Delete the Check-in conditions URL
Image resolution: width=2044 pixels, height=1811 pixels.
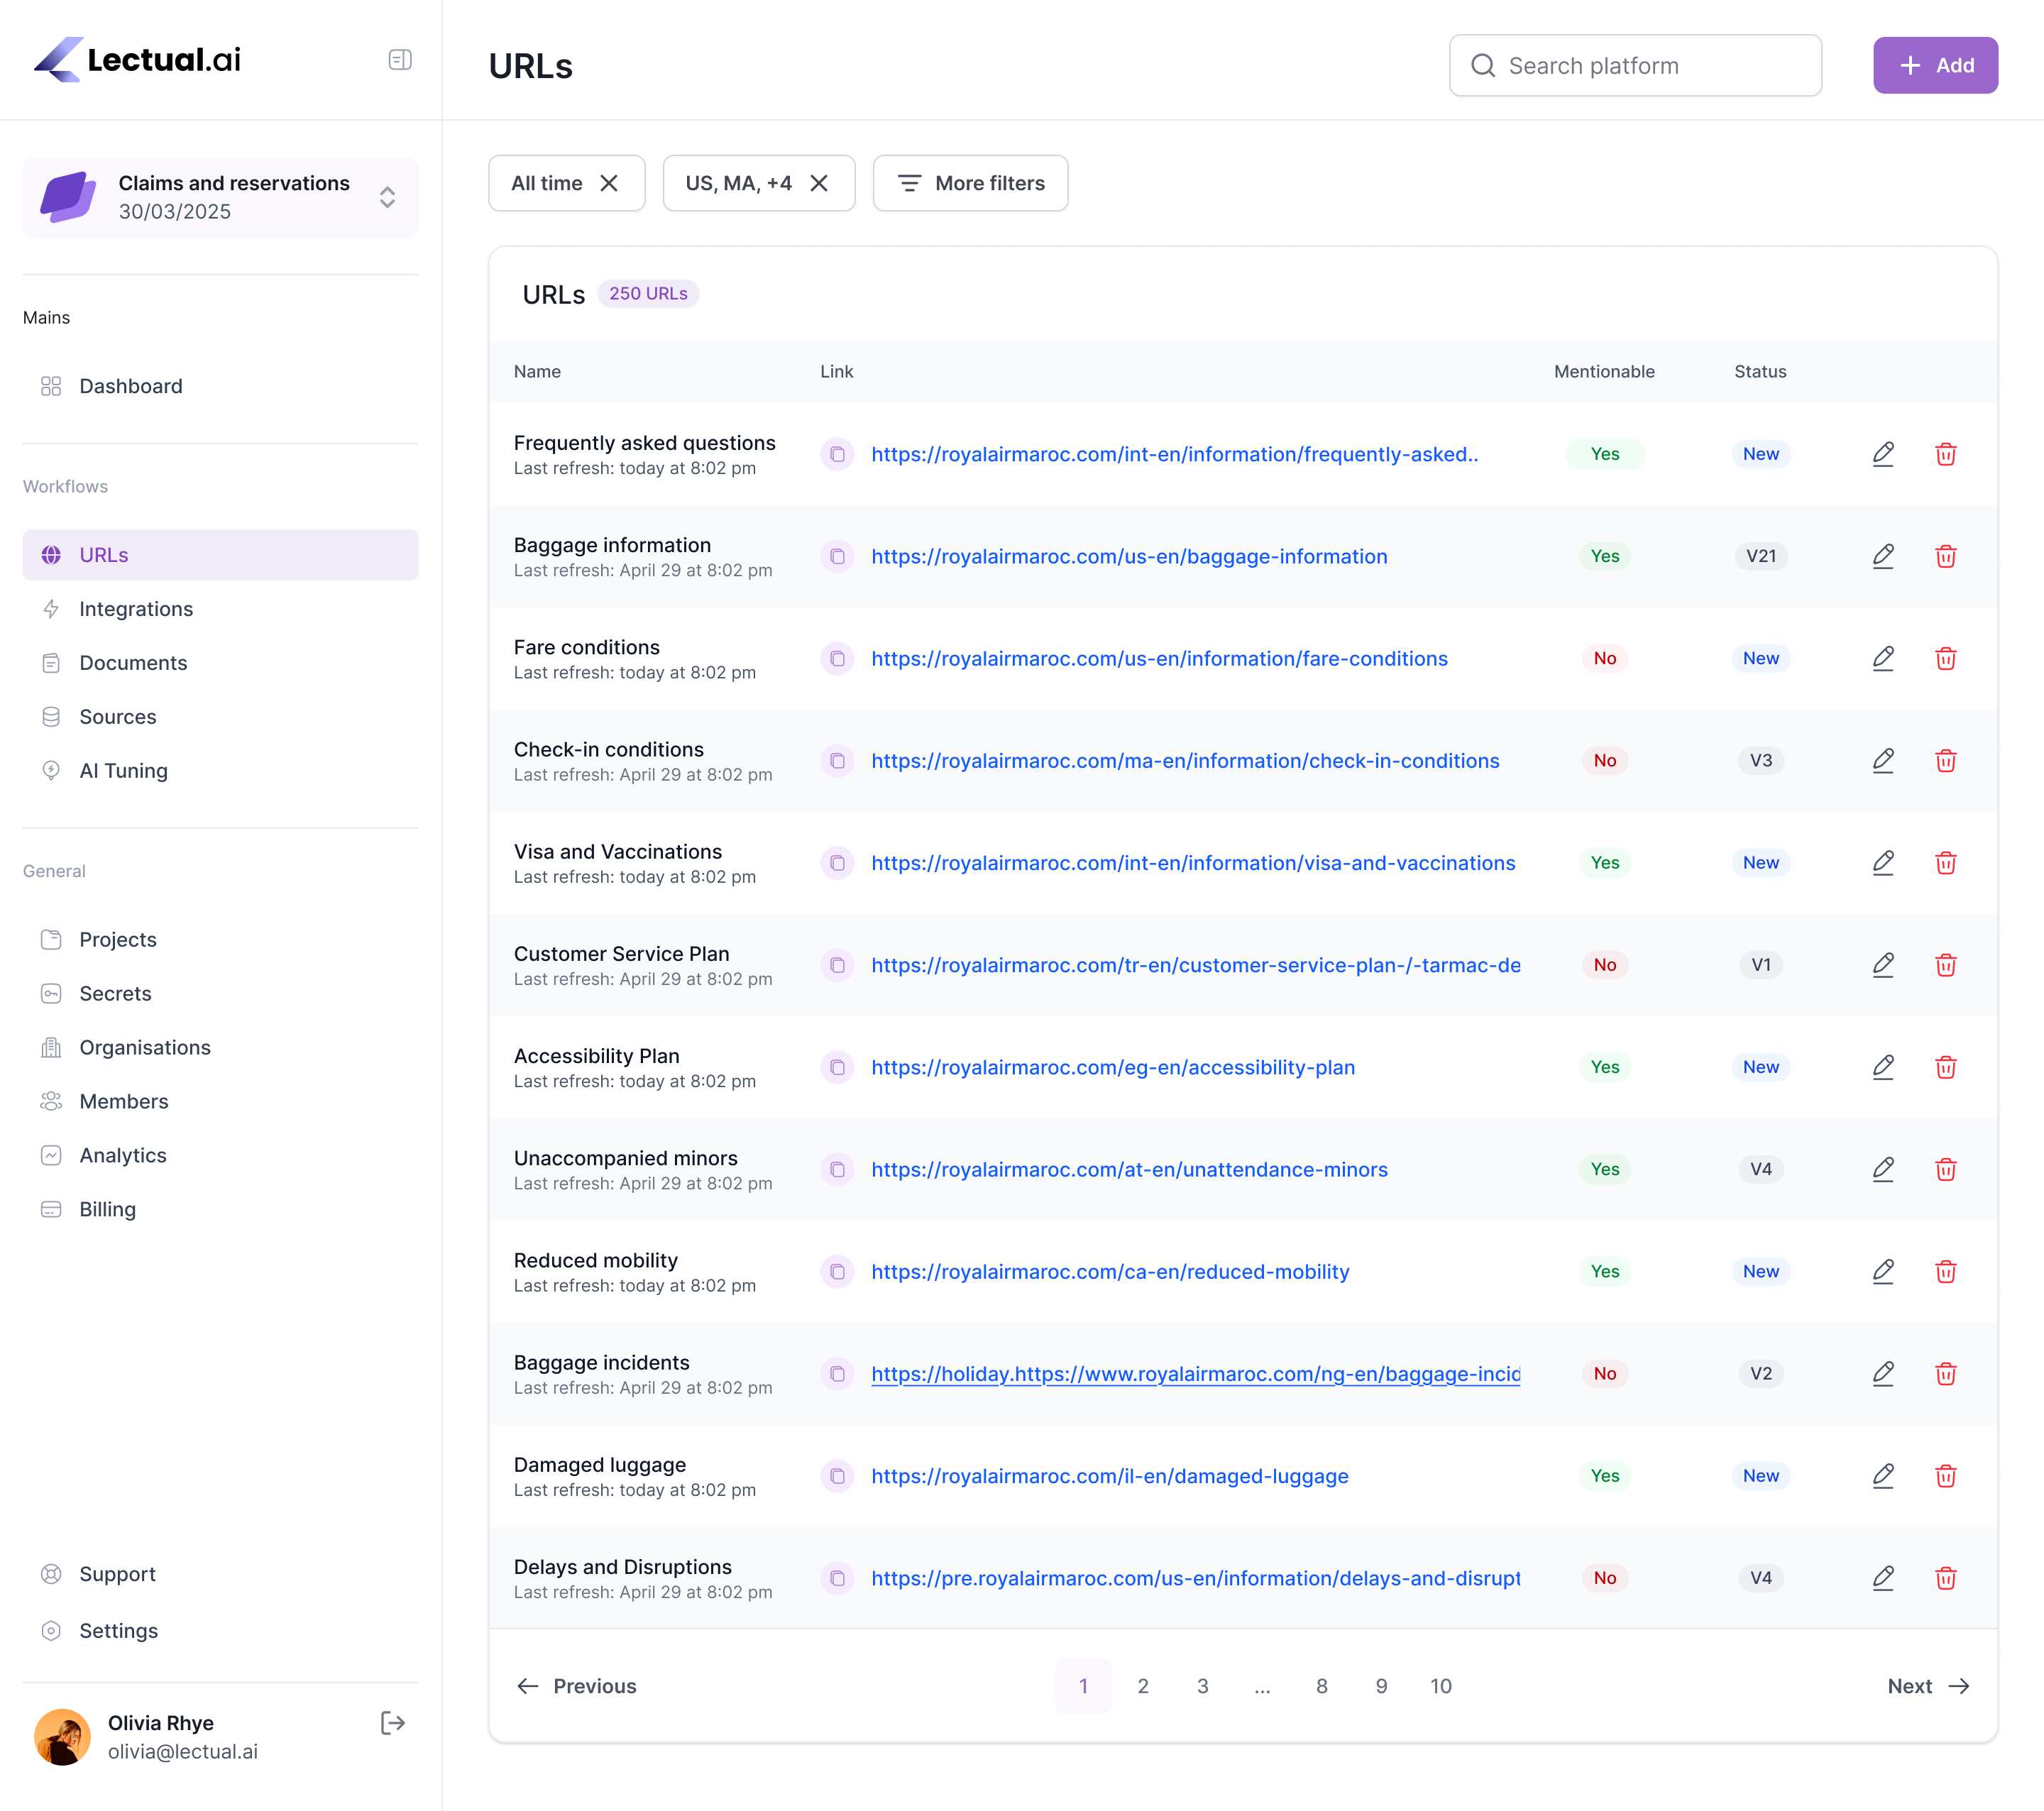[1945, 761]
